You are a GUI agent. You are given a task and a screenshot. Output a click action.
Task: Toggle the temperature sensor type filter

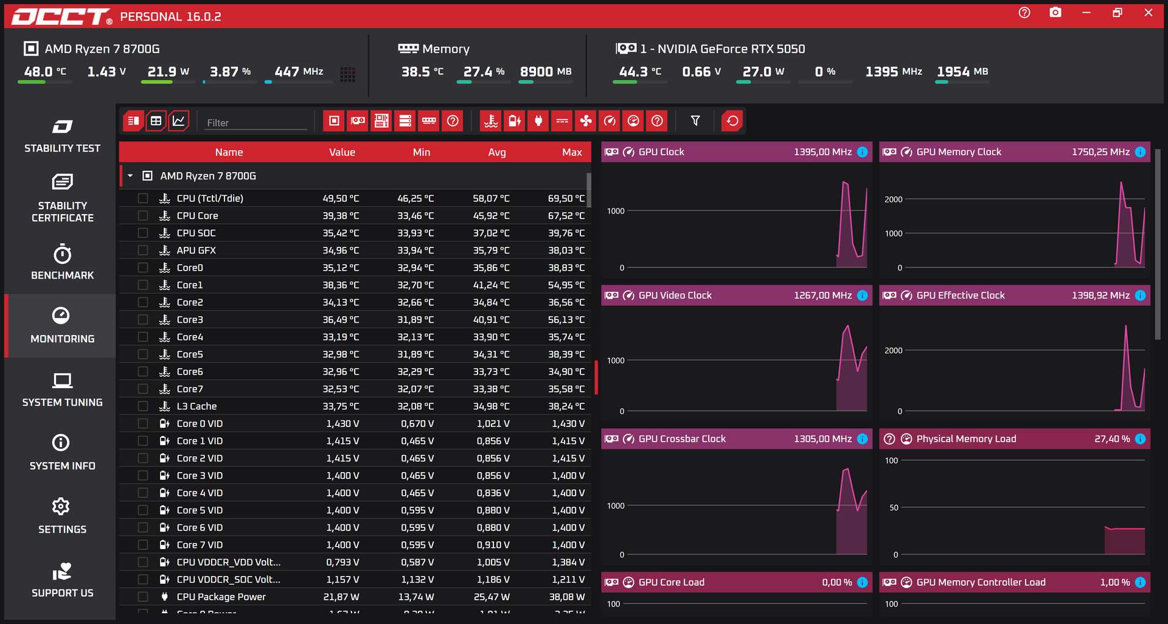(491, 121)
